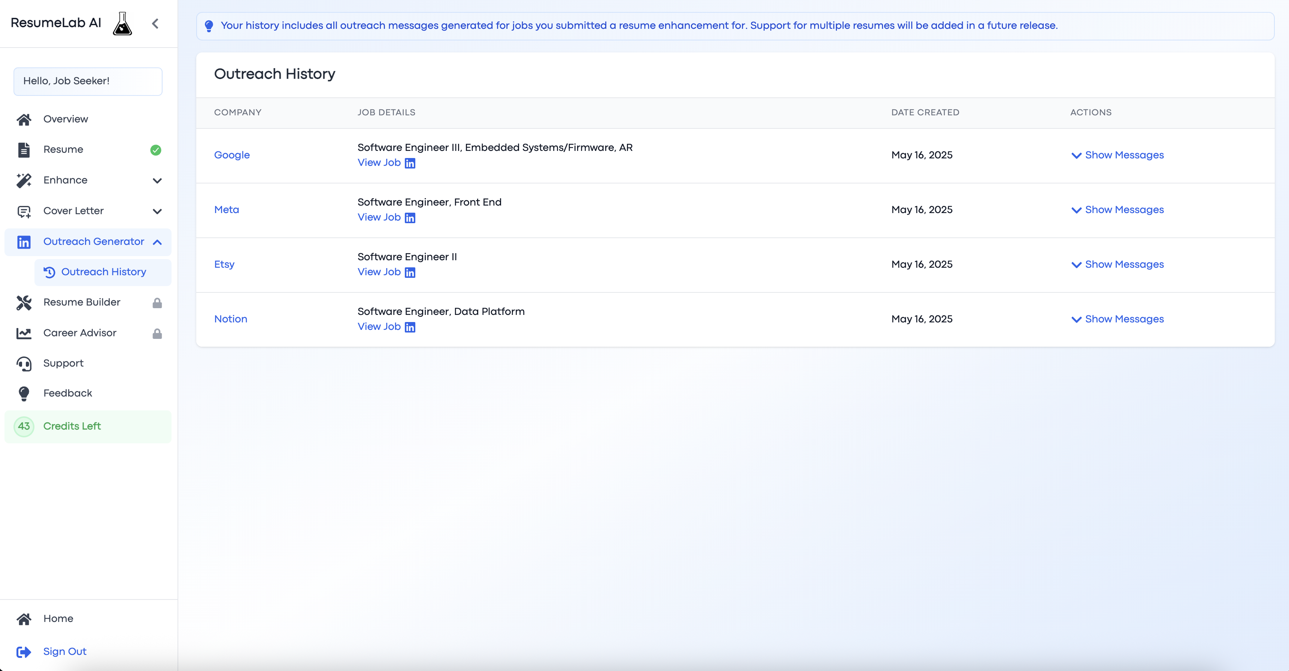
Task: Expand the Cover Letter submenu chevron
Action: click(x=157, y=211)
